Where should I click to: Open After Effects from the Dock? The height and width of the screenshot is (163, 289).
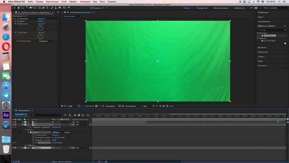tap(6, 115)
